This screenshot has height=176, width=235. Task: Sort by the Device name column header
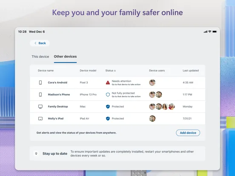[x=46, y=71]
